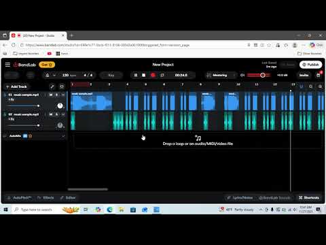This screenshot has height=245, width=326.
Task: Open the BandLab Sounds tab
Action: click(274, 198)
